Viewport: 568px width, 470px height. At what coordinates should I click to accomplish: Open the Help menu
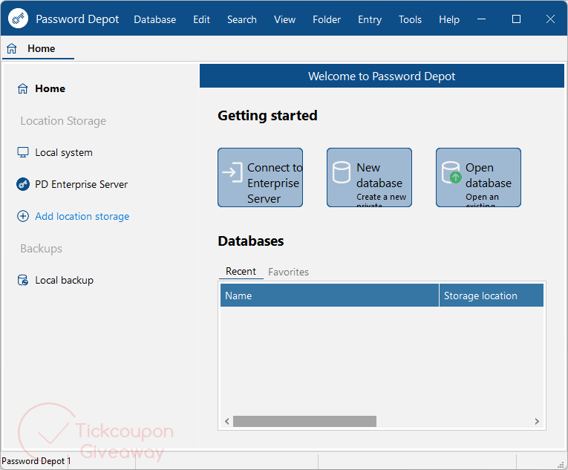pyautogui.click(x=449, y=19)
